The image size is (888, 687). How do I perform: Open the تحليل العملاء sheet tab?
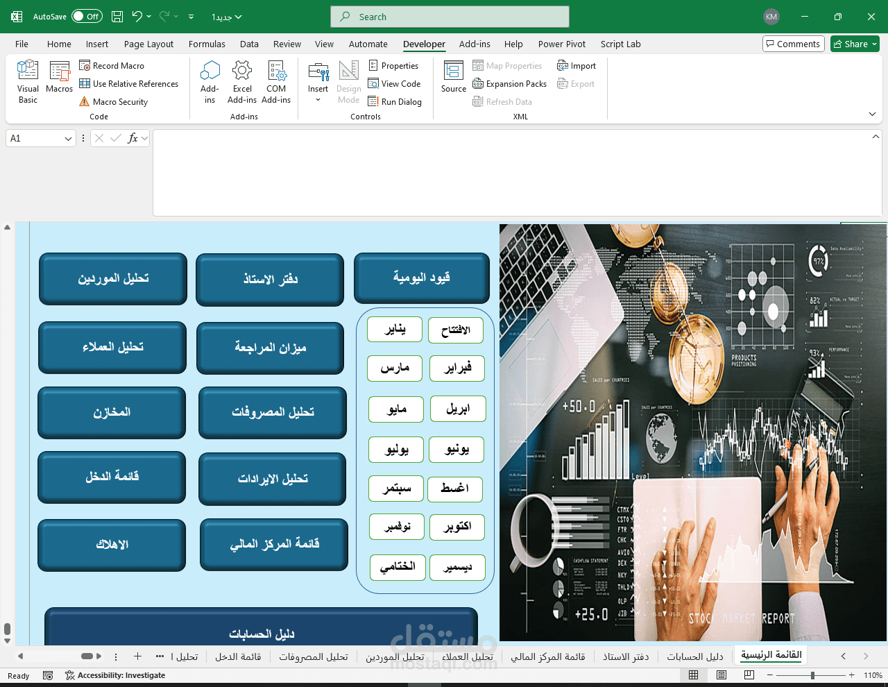click(468, 656)
